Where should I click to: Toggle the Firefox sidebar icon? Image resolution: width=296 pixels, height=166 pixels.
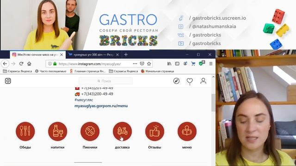point(177,64)
